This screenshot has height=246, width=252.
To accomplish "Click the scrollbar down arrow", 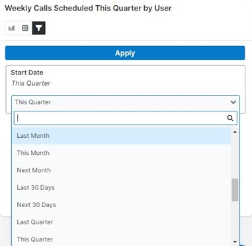I will (235, 242).
